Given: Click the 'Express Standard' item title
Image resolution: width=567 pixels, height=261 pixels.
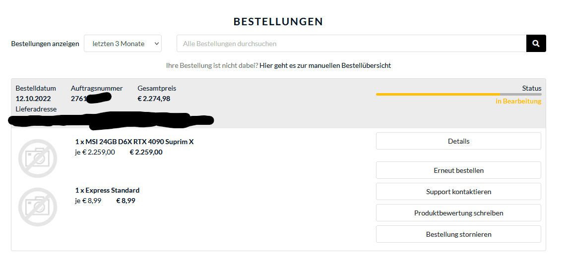Looking at the screenshot, I should [107, 190].
